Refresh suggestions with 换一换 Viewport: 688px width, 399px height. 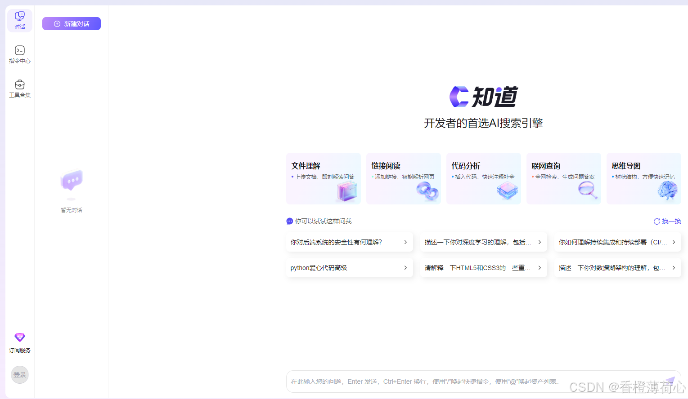click(667, 222)
